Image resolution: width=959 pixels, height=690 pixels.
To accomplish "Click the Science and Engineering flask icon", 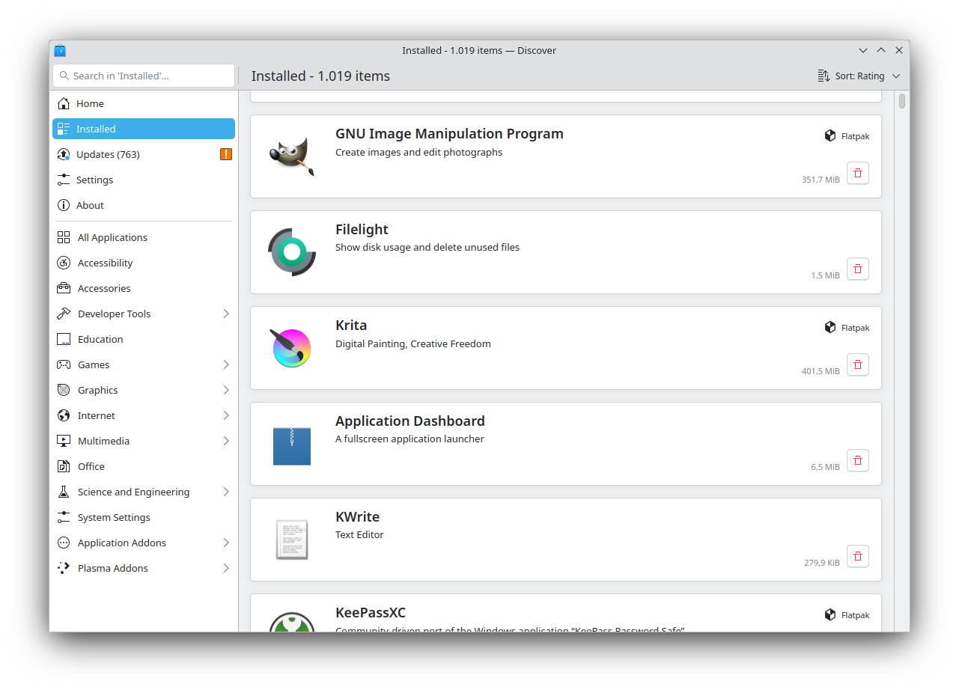I will 64,492.
